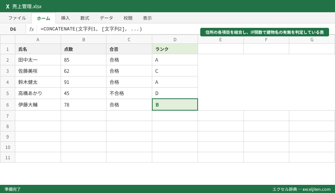The image size is (335, 193).
Task: Select column G header
Action: [x=312, y=39]
